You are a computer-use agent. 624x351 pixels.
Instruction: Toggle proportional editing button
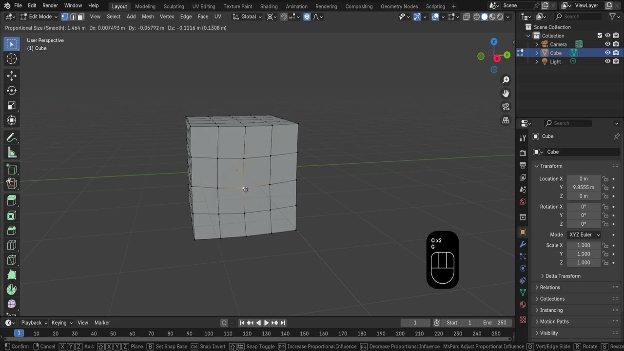(307, 17)
